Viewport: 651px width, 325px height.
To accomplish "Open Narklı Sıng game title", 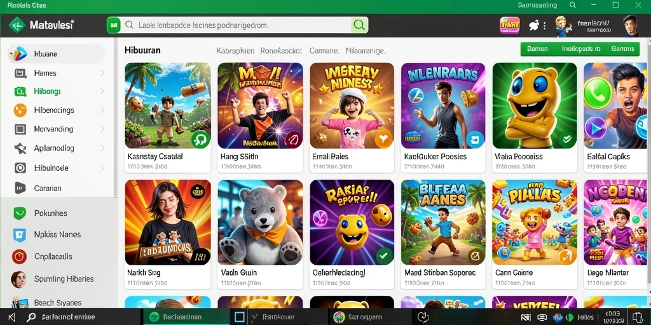I will (144, 273).
